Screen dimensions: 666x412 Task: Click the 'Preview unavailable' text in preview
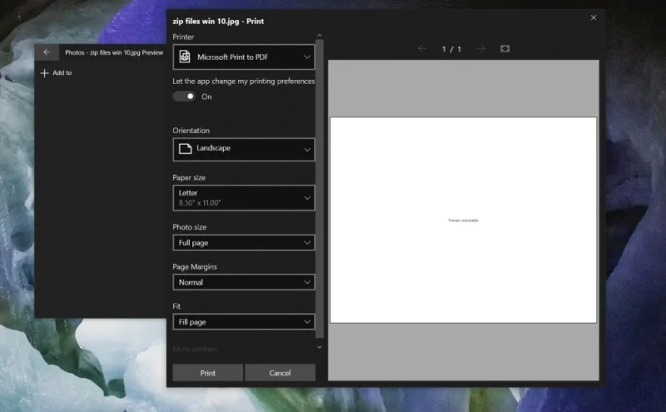pos(463,220)
